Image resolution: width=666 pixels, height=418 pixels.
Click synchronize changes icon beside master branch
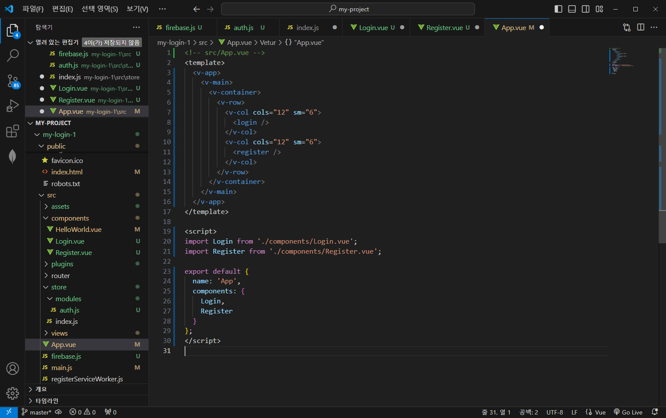tap(58, 412)
